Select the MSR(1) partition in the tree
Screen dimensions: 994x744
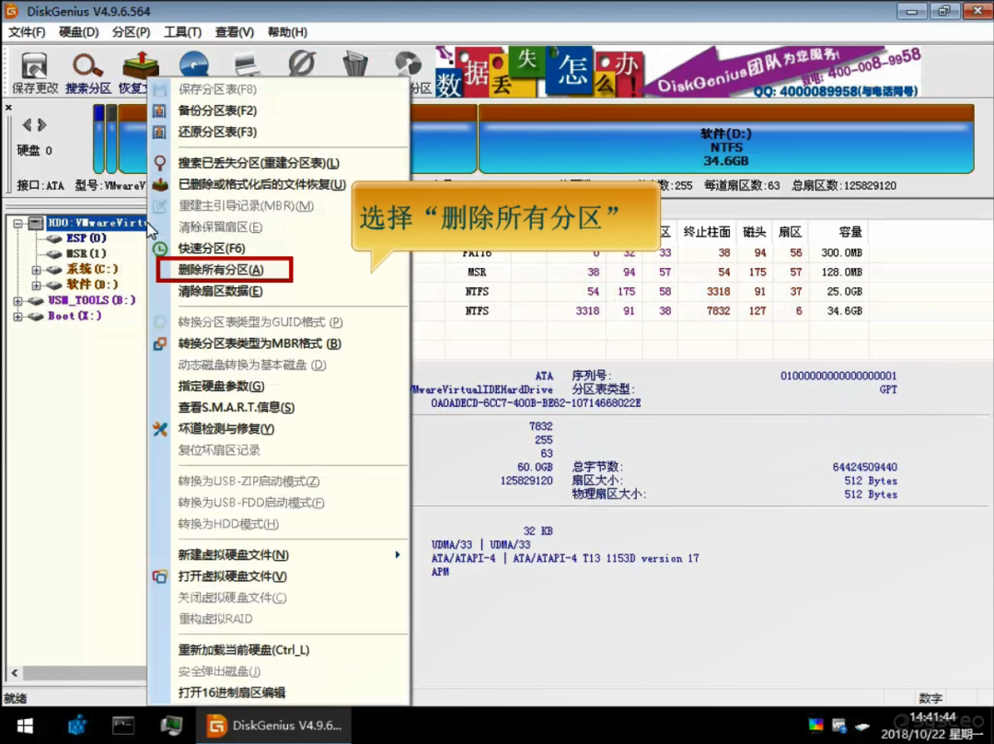tap(86, 253)
